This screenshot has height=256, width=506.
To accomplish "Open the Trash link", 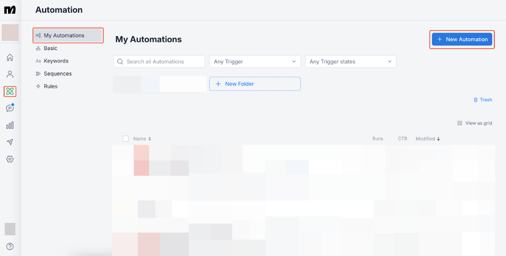I will (482, 100).
